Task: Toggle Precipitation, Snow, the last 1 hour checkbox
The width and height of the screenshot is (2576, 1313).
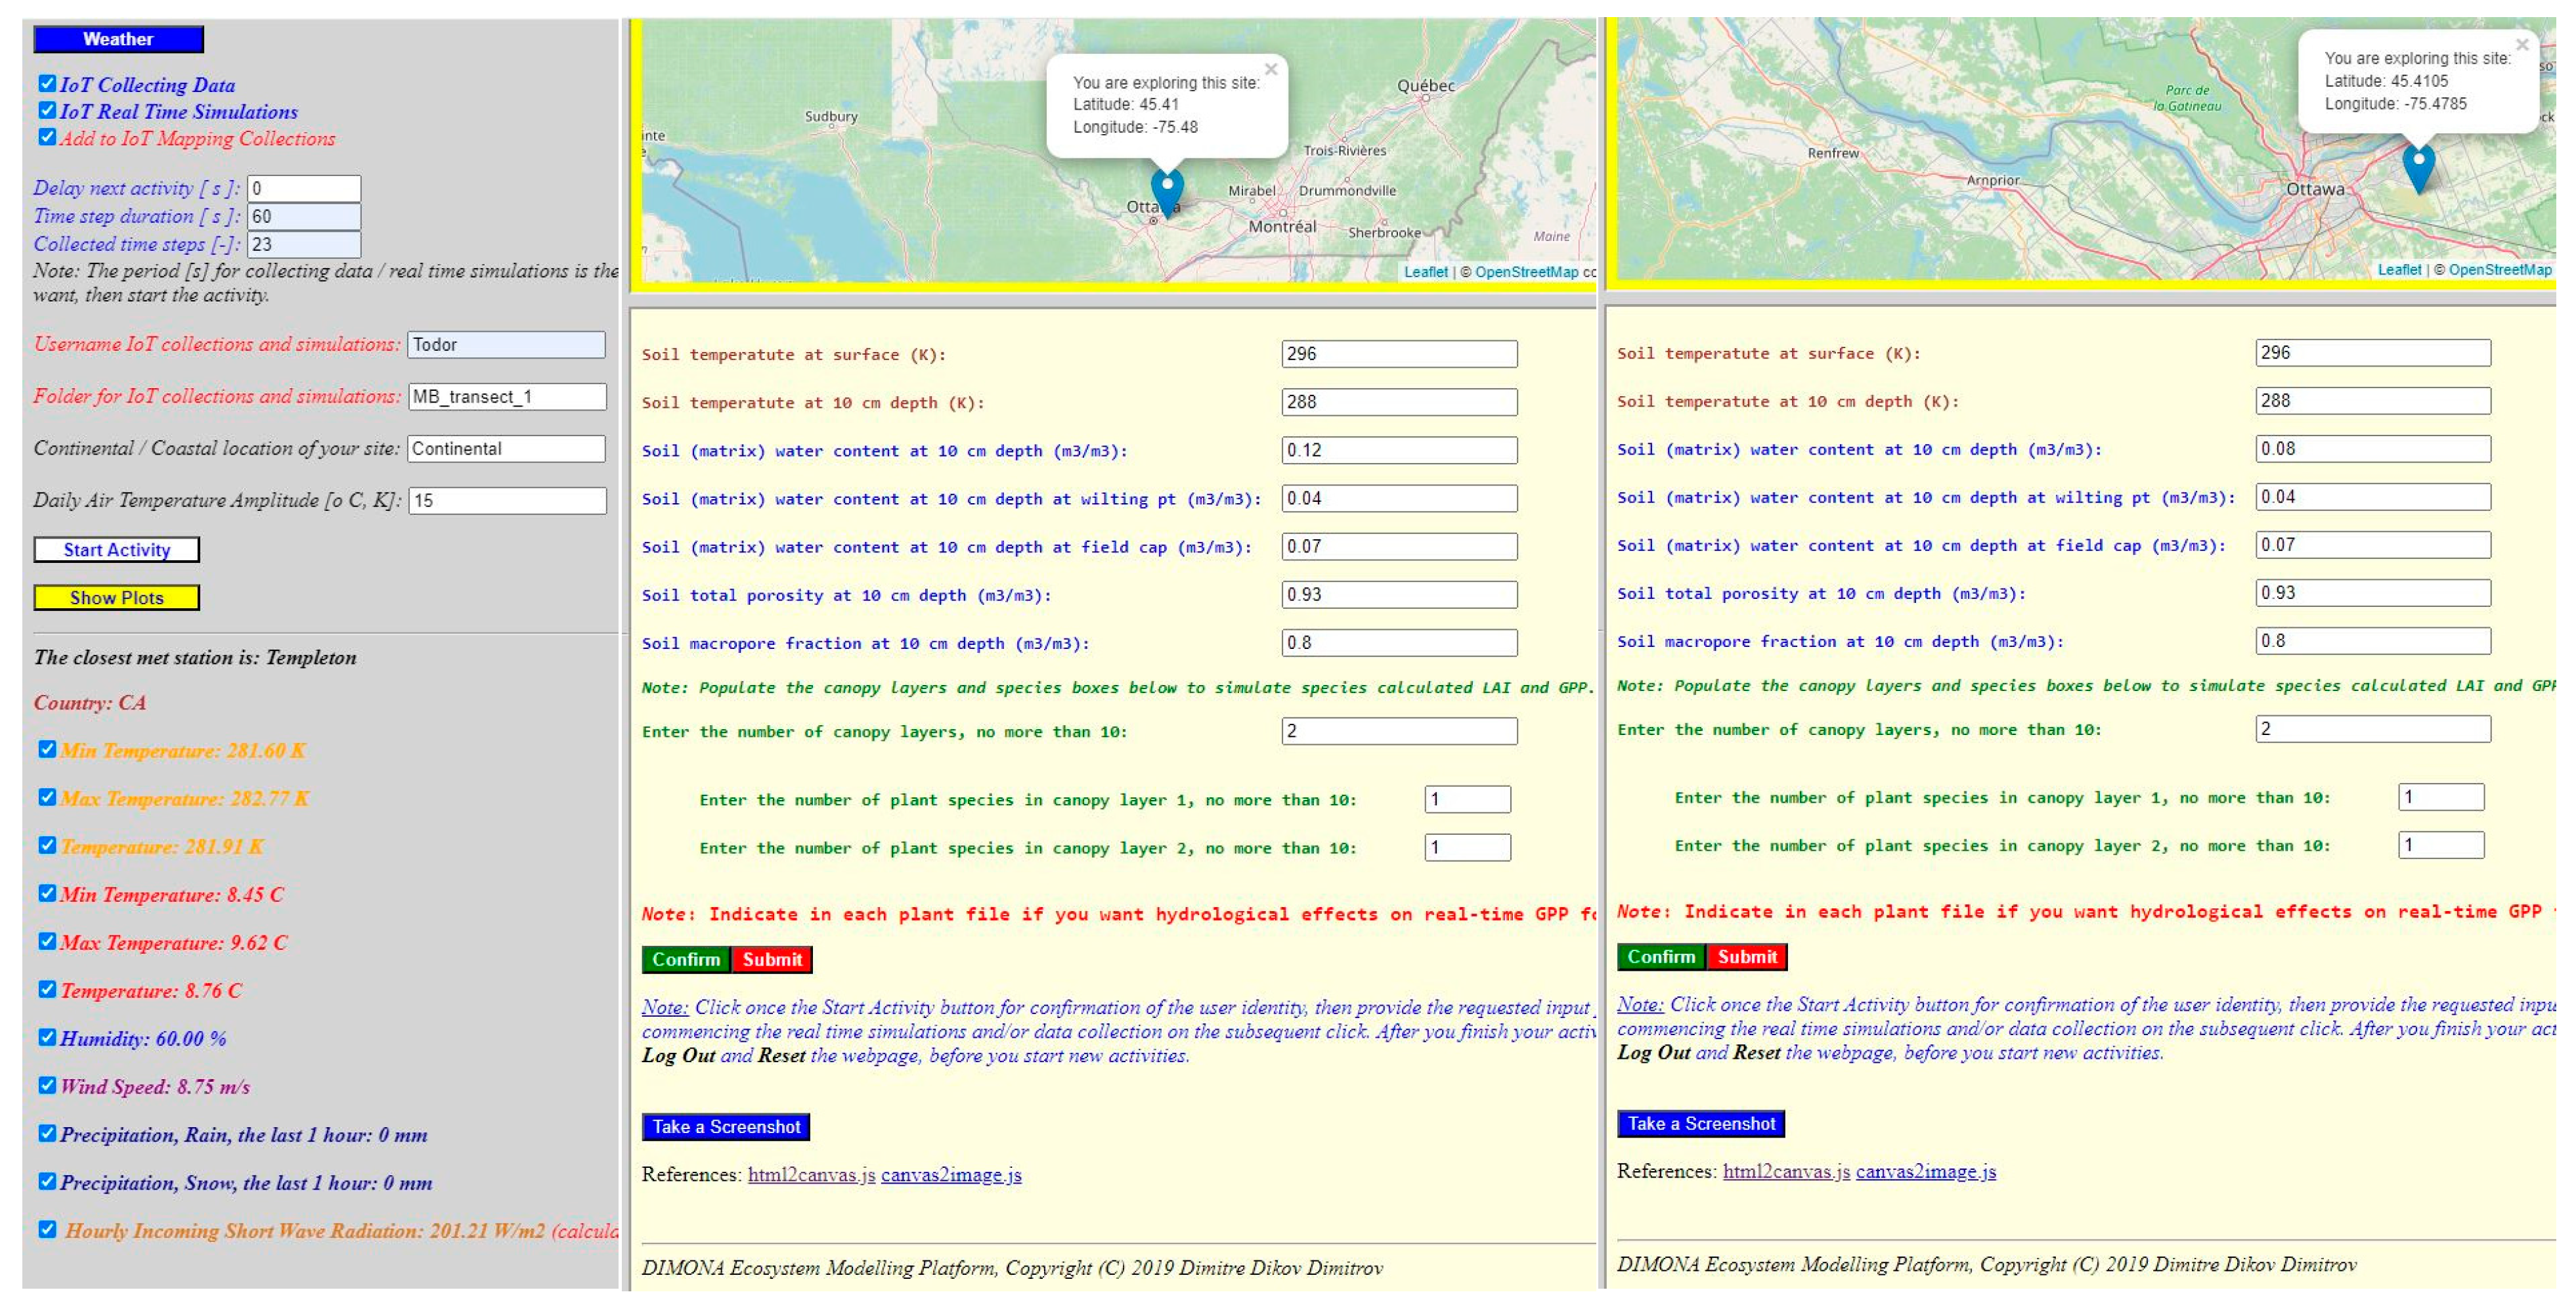Action: 47,1181
